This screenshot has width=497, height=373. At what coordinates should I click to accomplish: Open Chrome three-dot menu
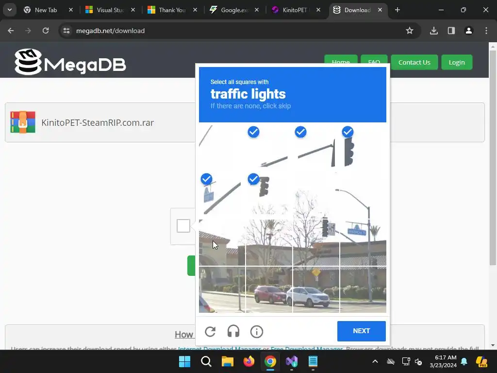tap(486, 31)
